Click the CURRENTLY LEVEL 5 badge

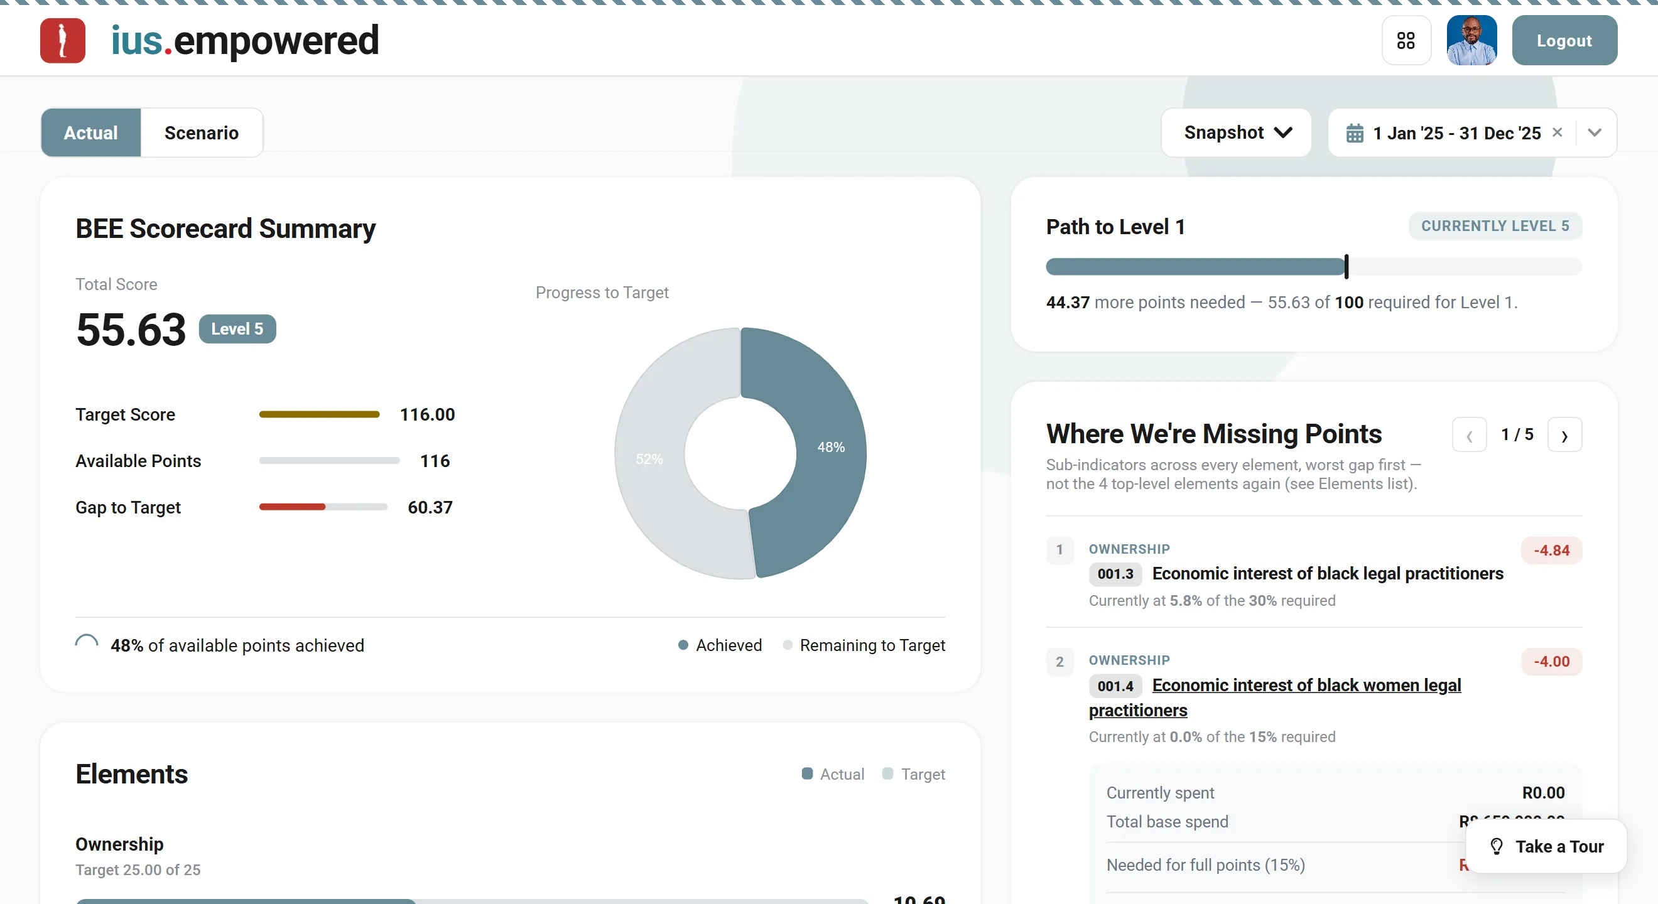tap(1495, 226)
